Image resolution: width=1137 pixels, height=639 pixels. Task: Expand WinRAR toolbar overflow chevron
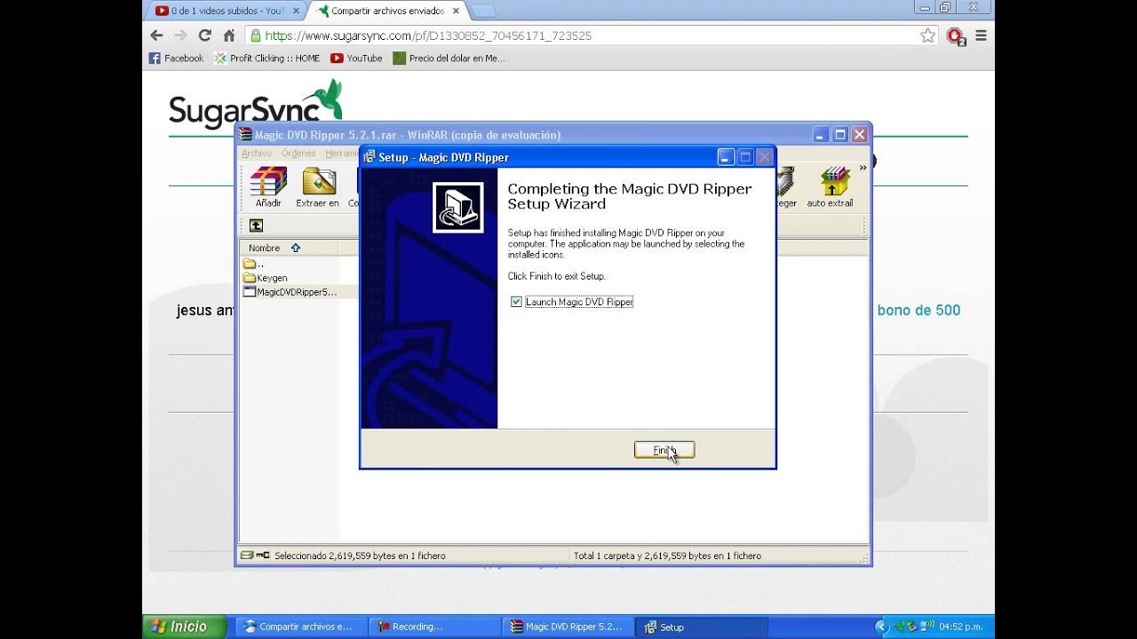click(x=863, y=168)
